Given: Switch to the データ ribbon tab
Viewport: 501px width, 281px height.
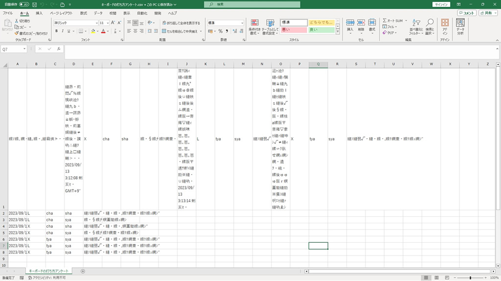Looking at the screenshot, I should point(98,13).
